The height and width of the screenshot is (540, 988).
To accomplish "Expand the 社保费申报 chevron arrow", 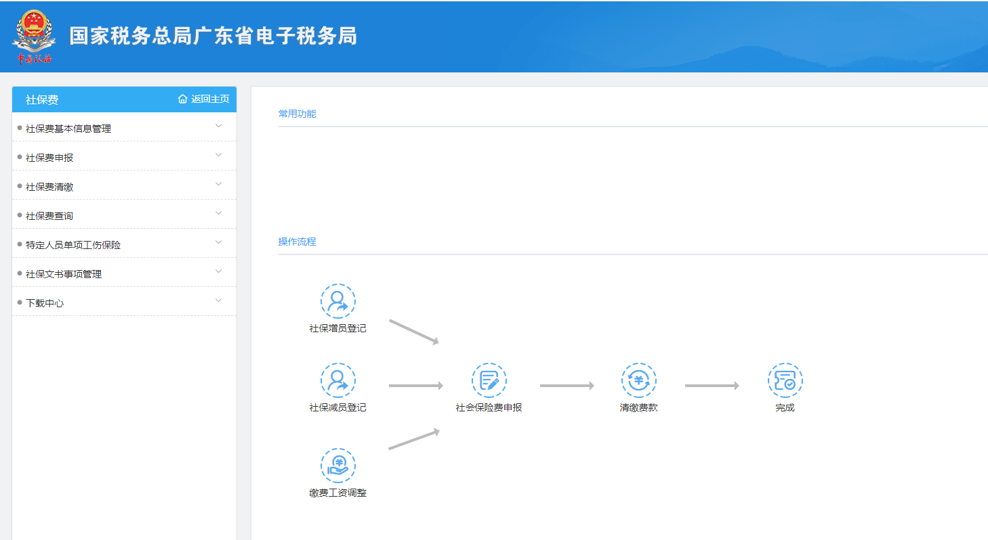I will (218, 155).
